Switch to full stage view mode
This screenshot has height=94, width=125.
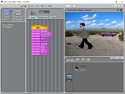pyautogui.click(x=119, y=6)
